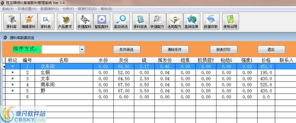Click the 标记 column header
The width and height of the screenshot is (296, 123).
[x=12, y=61]
